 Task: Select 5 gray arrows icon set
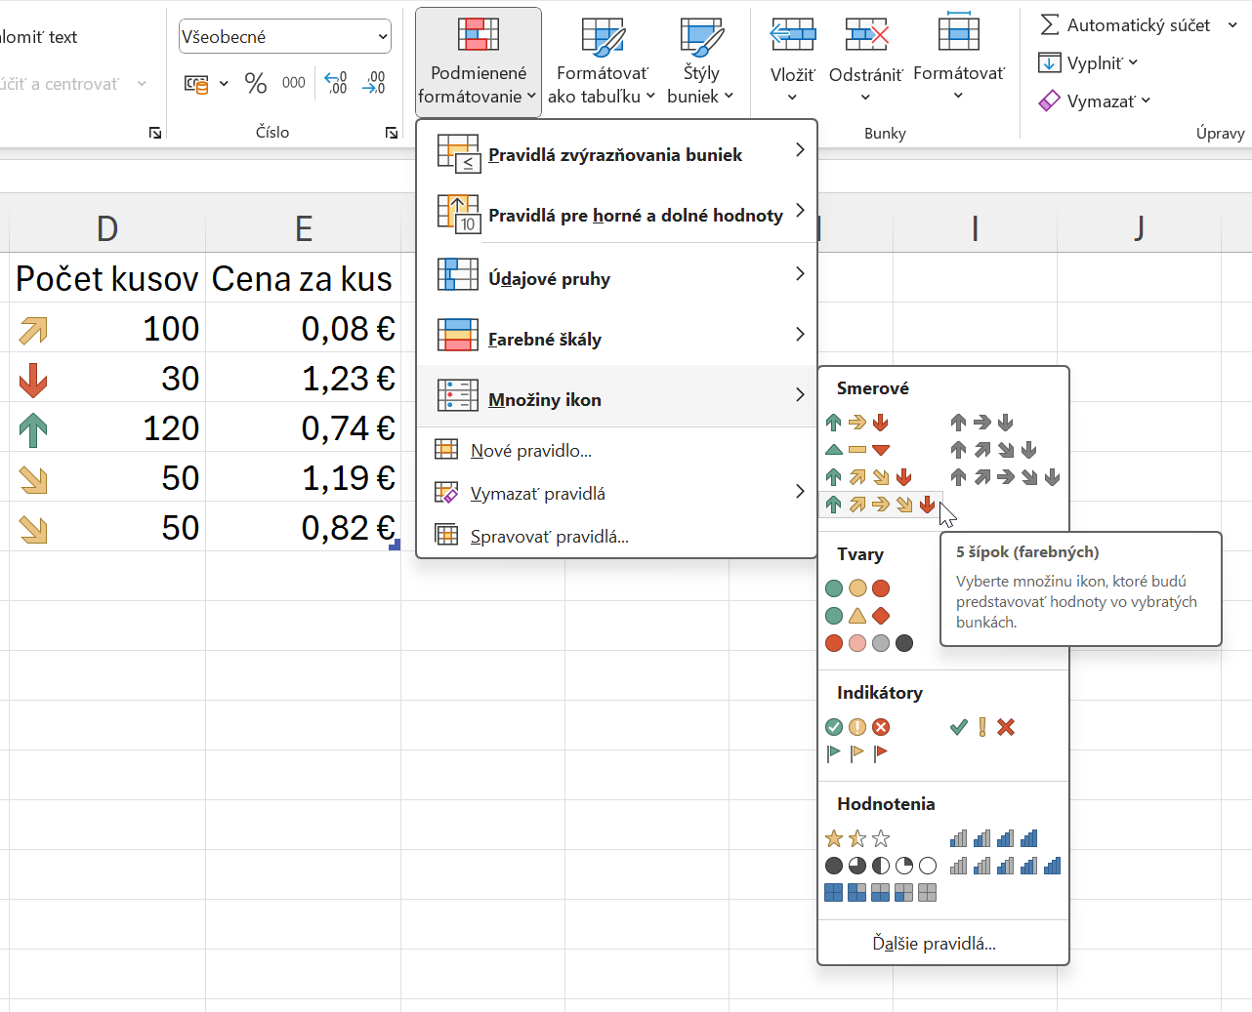coord(1005,477)
